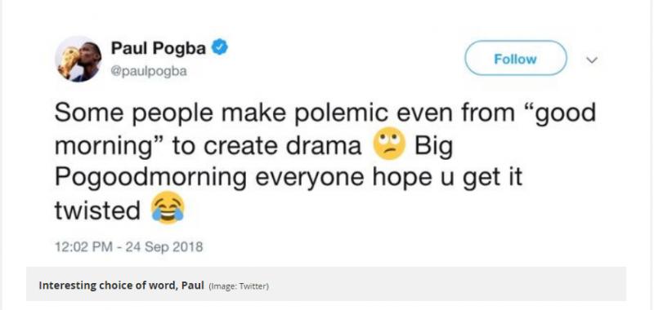Follow Paul Pogba with the Follow button
The image size is (654, 310).
coord(516,59)
